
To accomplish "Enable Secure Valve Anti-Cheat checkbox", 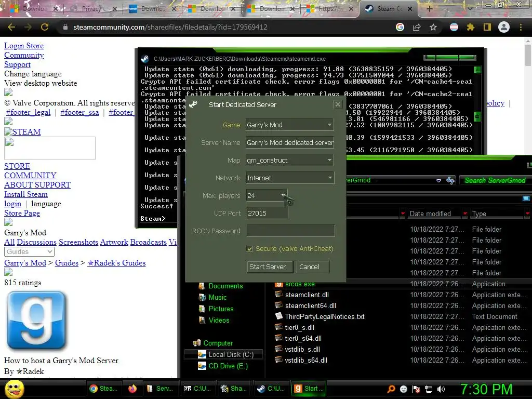I will click(250, 249).
